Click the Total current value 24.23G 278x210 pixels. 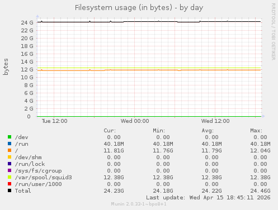point(114,191)
